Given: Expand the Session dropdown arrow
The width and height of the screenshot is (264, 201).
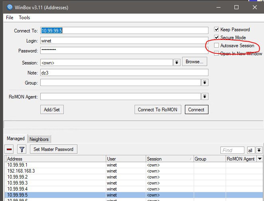Looking at the screenshot, I should coord(177,62).
